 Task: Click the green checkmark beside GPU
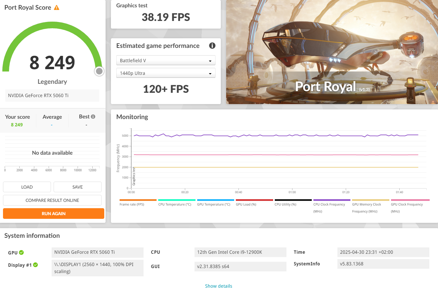pyautogui.click(x=21, y=252)
